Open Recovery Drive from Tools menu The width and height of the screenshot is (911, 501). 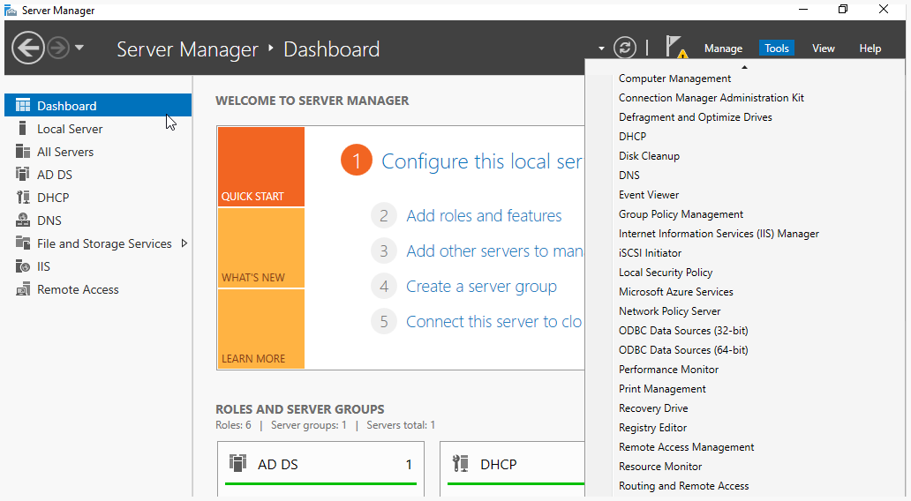[653, 408]
